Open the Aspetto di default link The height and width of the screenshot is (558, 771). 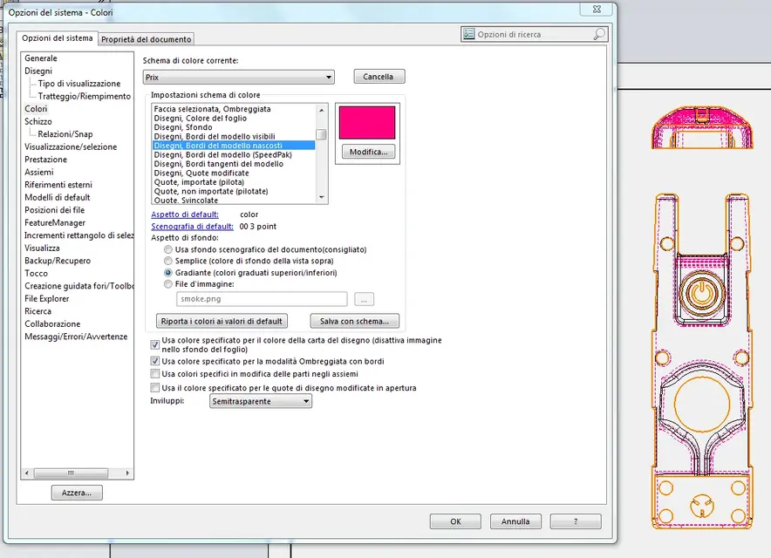[185, 214]
